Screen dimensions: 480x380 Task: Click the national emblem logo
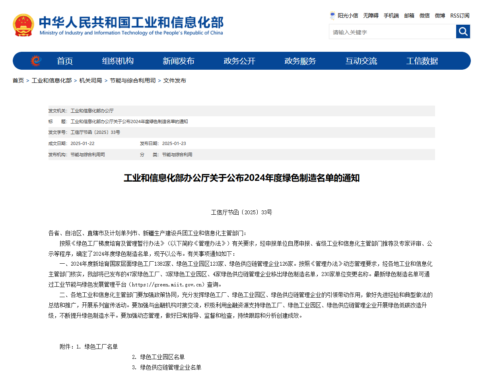tap(23, 25)
